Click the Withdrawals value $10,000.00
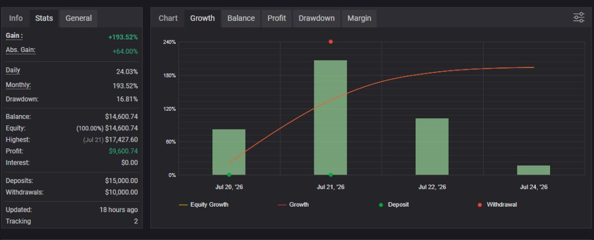 [121, 192]
